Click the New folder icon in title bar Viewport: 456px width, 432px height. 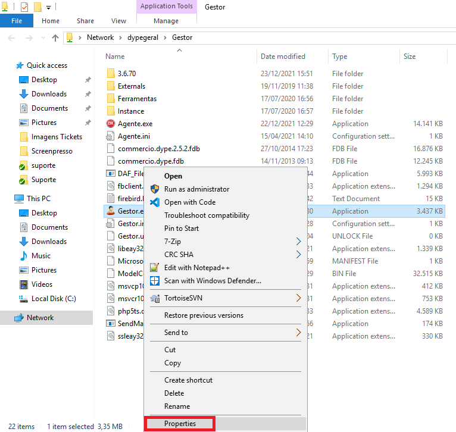tap(38, 7)
